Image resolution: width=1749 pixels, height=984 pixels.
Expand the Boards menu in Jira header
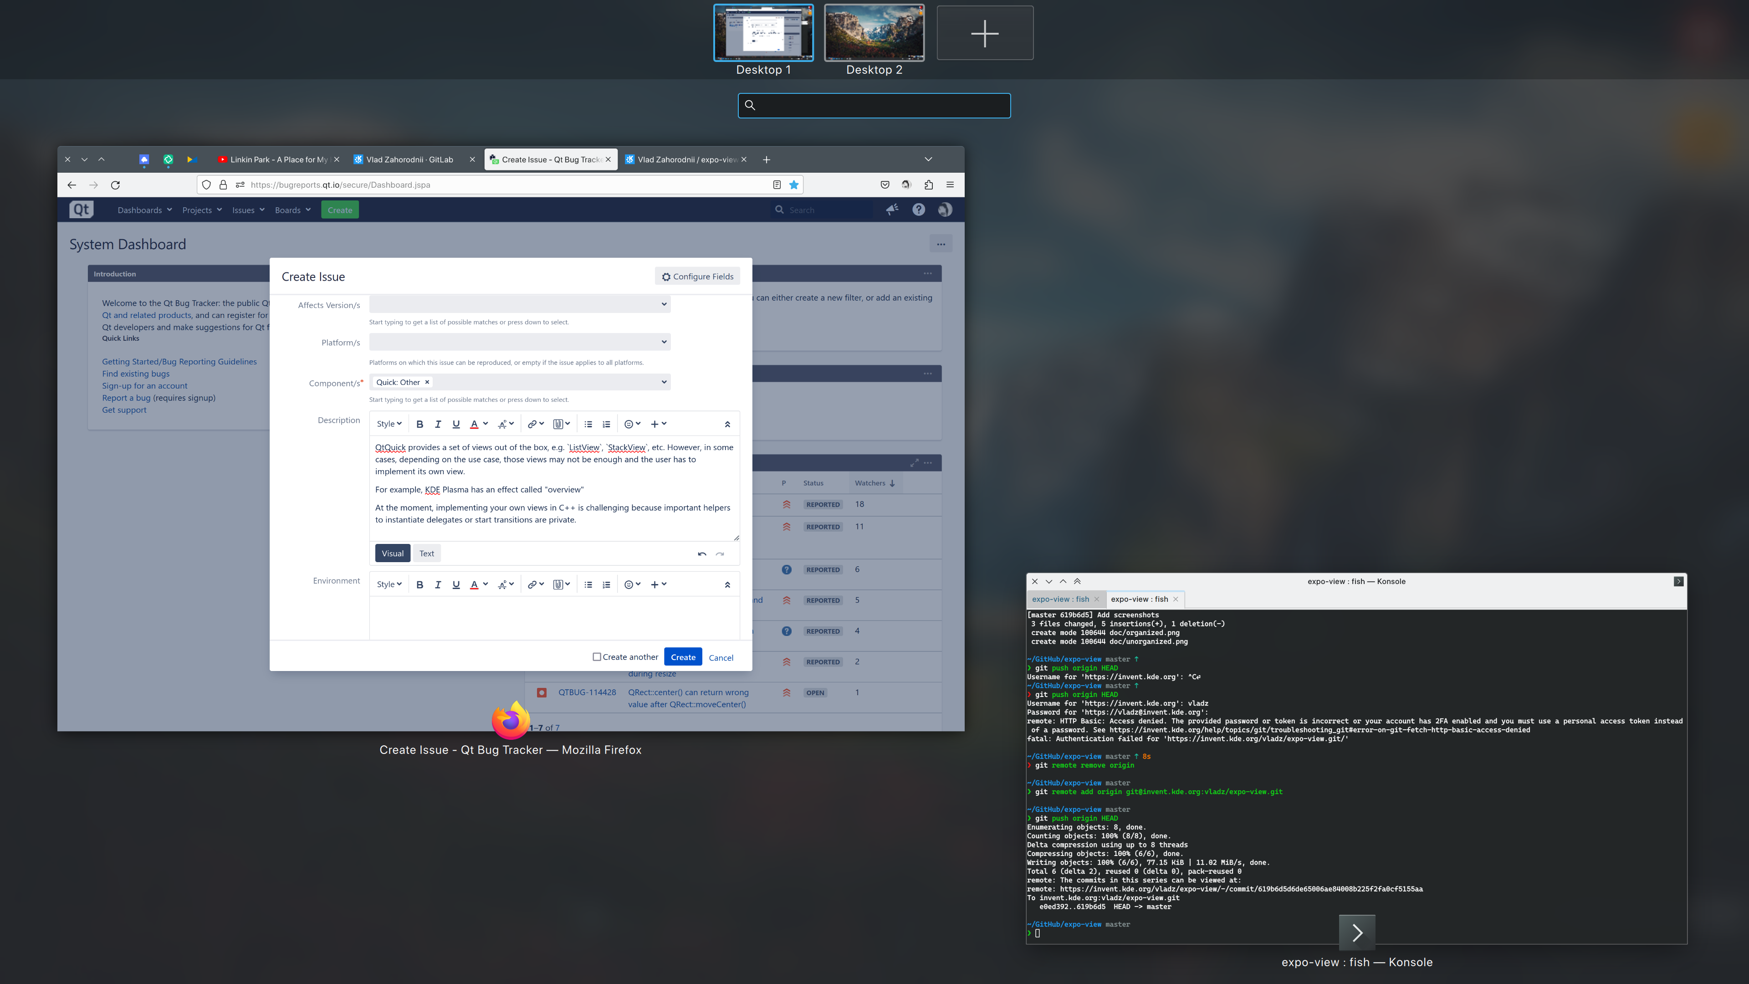(292, 210)
